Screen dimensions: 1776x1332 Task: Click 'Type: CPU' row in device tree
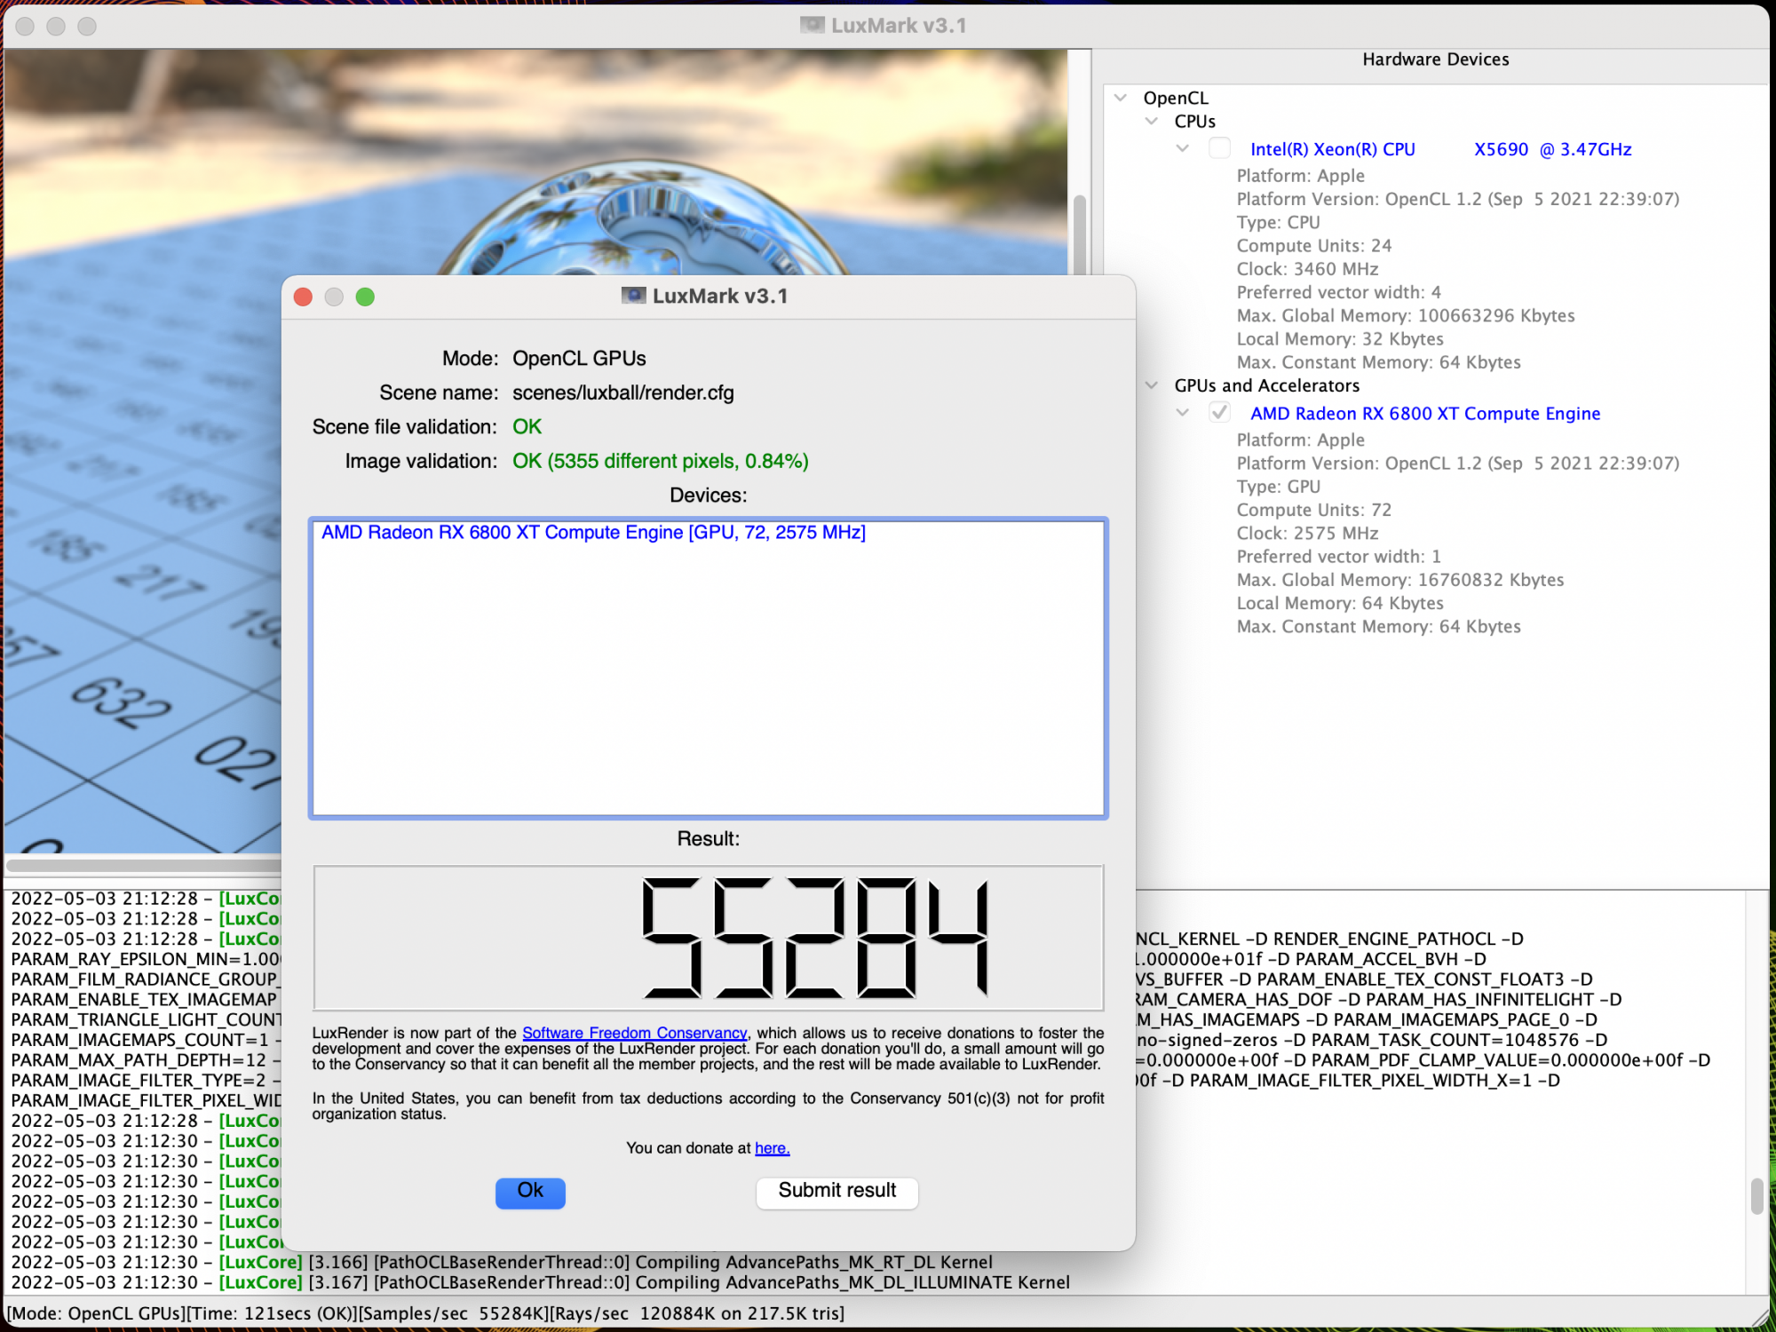pyautogui.click(x=1278, y=223)
